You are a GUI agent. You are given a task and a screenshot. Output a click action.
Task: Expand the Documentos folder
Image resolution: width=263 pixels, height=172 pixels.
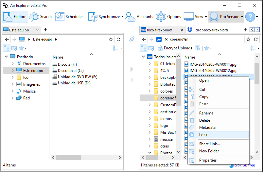[x=12, y=63]
